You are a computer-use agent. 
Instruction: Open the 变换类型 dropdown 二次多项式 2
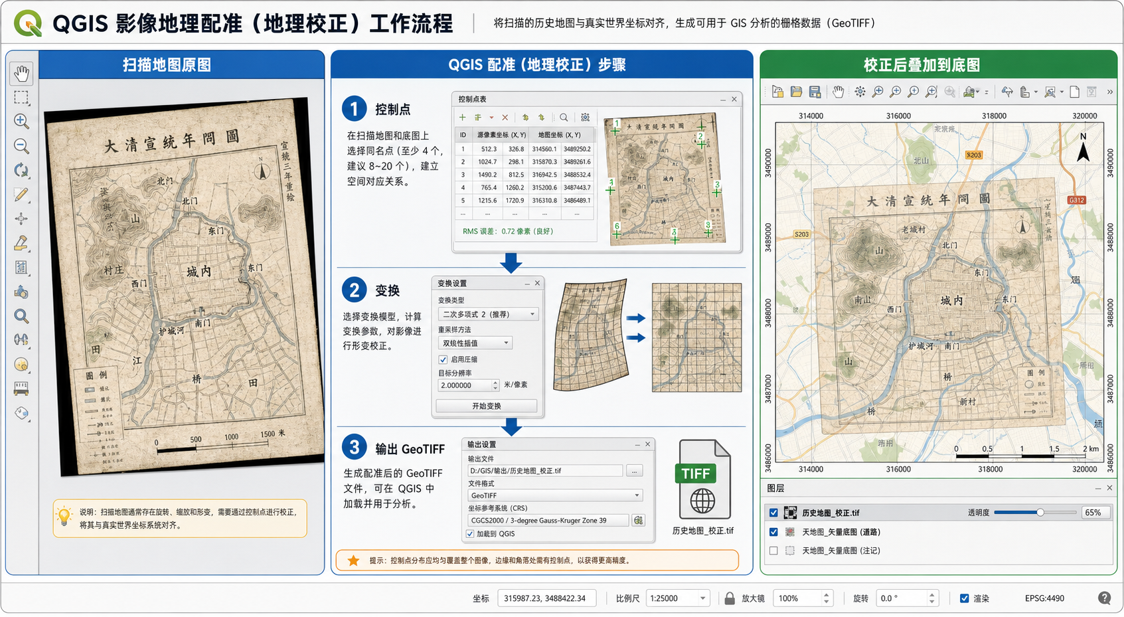point(489,314)
